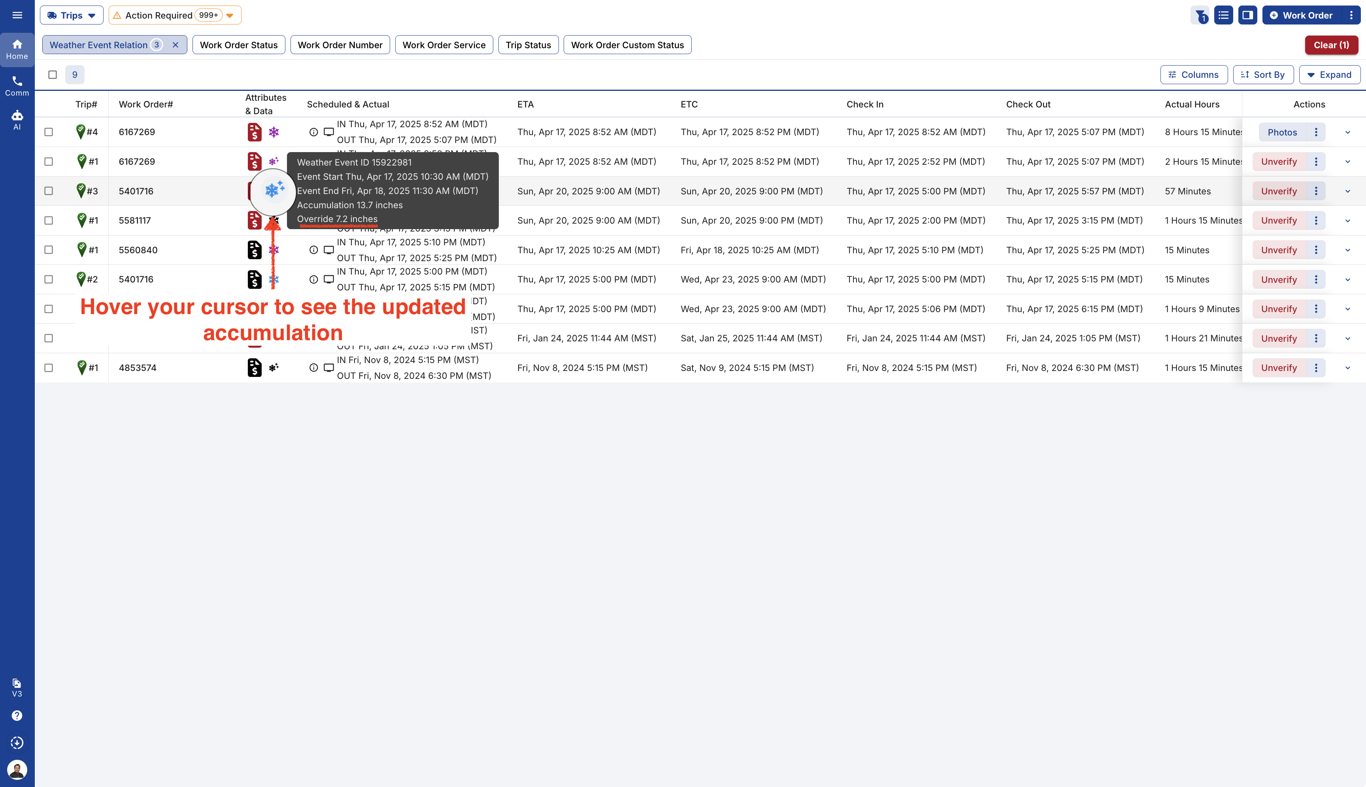This screenshot has width=1366, height=787.
Task: Open the help question mark icon
Action: 17,715
